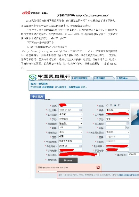Click the Browse button to add photo
The image size is (139, 197).
(68, 160)
